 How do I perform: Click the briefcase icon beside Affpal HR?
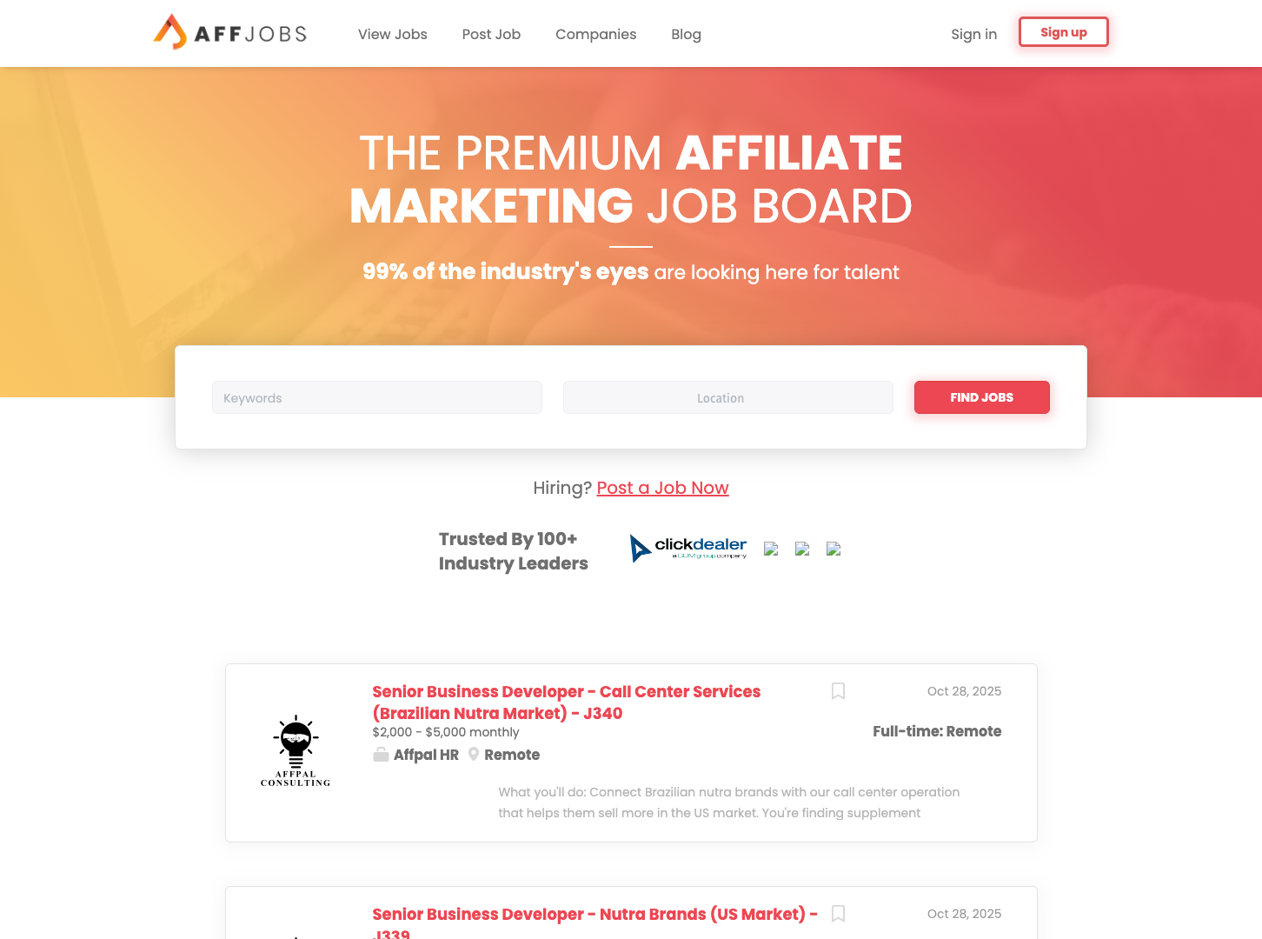tap(381, 755)
